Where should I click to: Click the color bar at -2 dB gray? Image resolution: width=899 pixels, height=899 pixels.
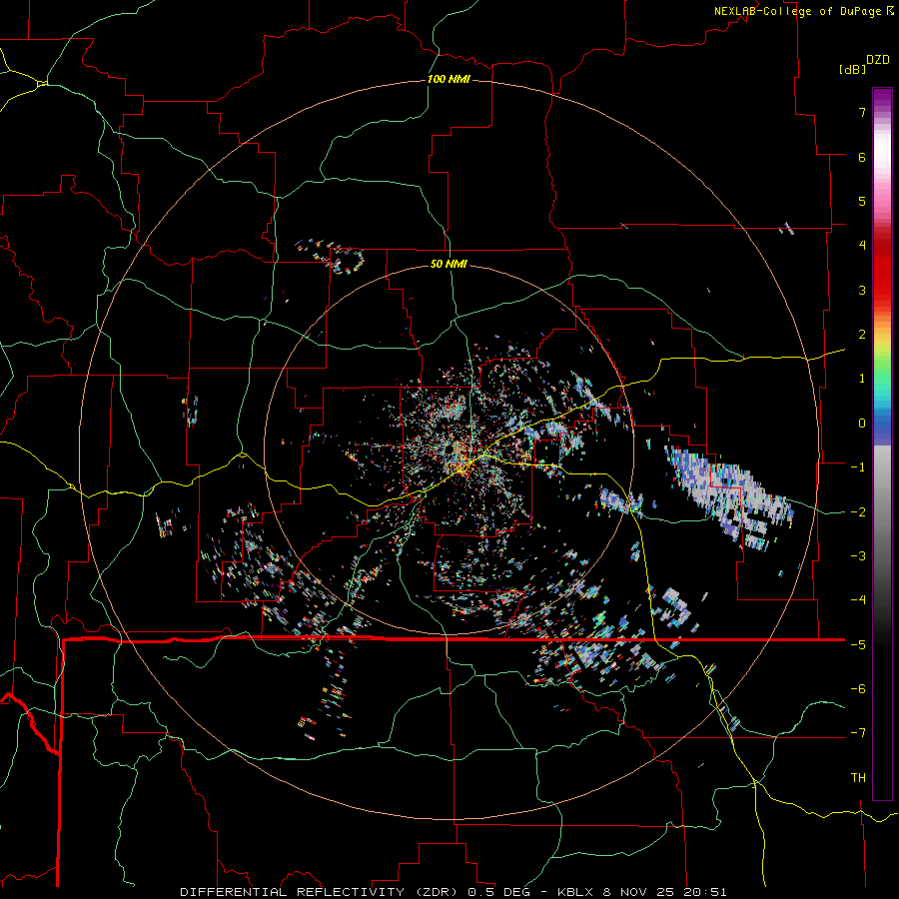882,511
